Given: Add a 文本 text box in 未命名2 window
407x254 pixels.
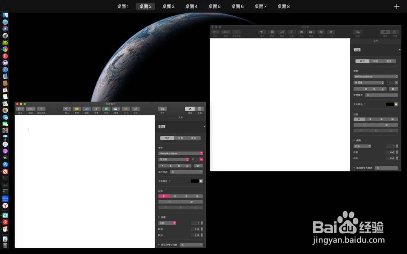Looking at the screenshot, I should tap(96, 109).
